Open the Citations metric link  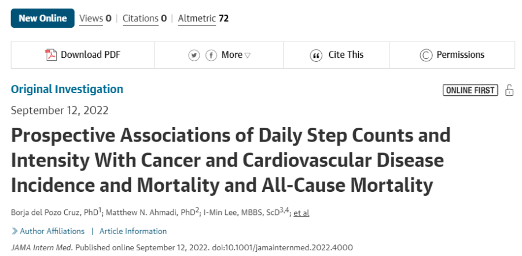tap(141, 18)
